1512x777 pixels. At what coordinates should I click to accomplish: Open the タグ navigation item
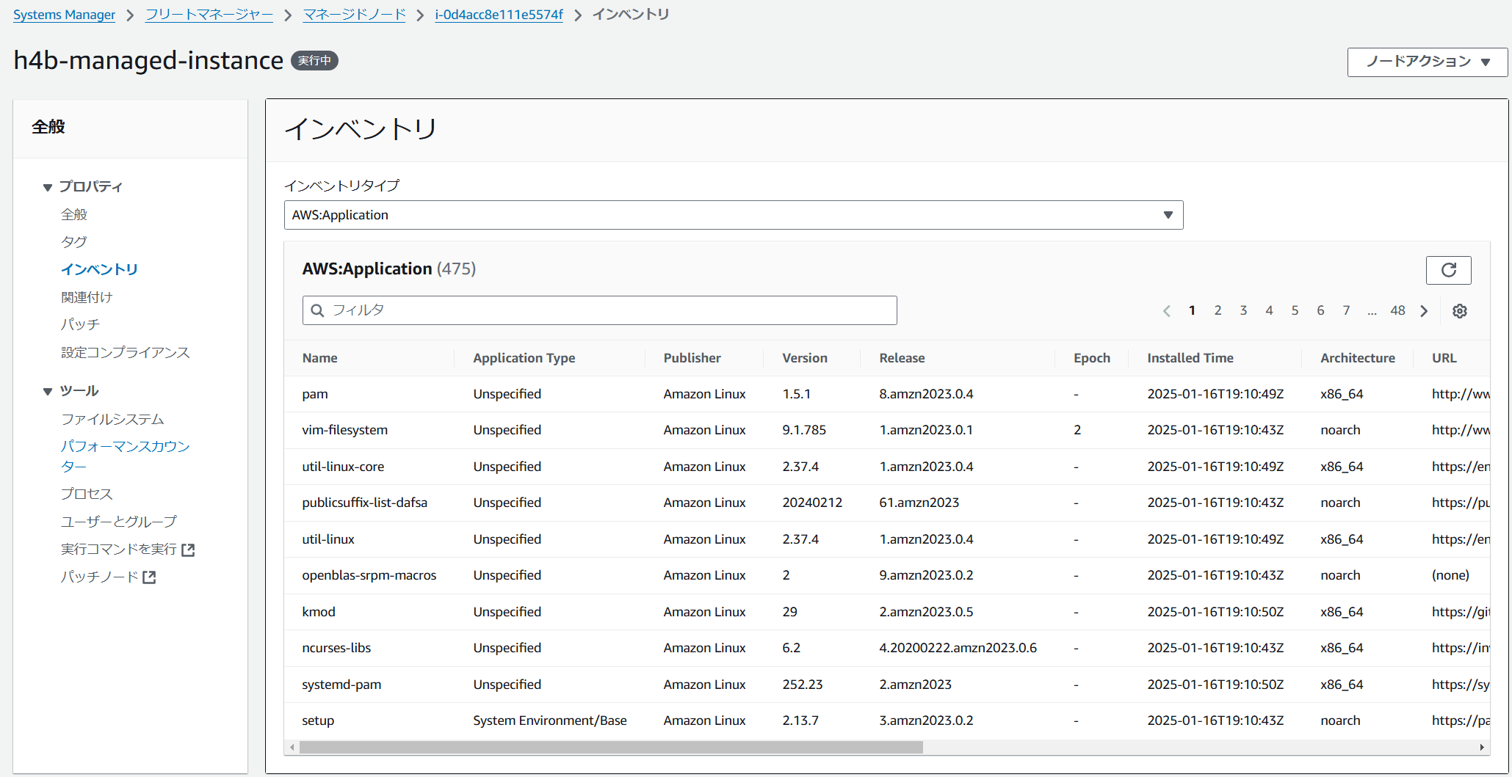(x=74, y=242)
